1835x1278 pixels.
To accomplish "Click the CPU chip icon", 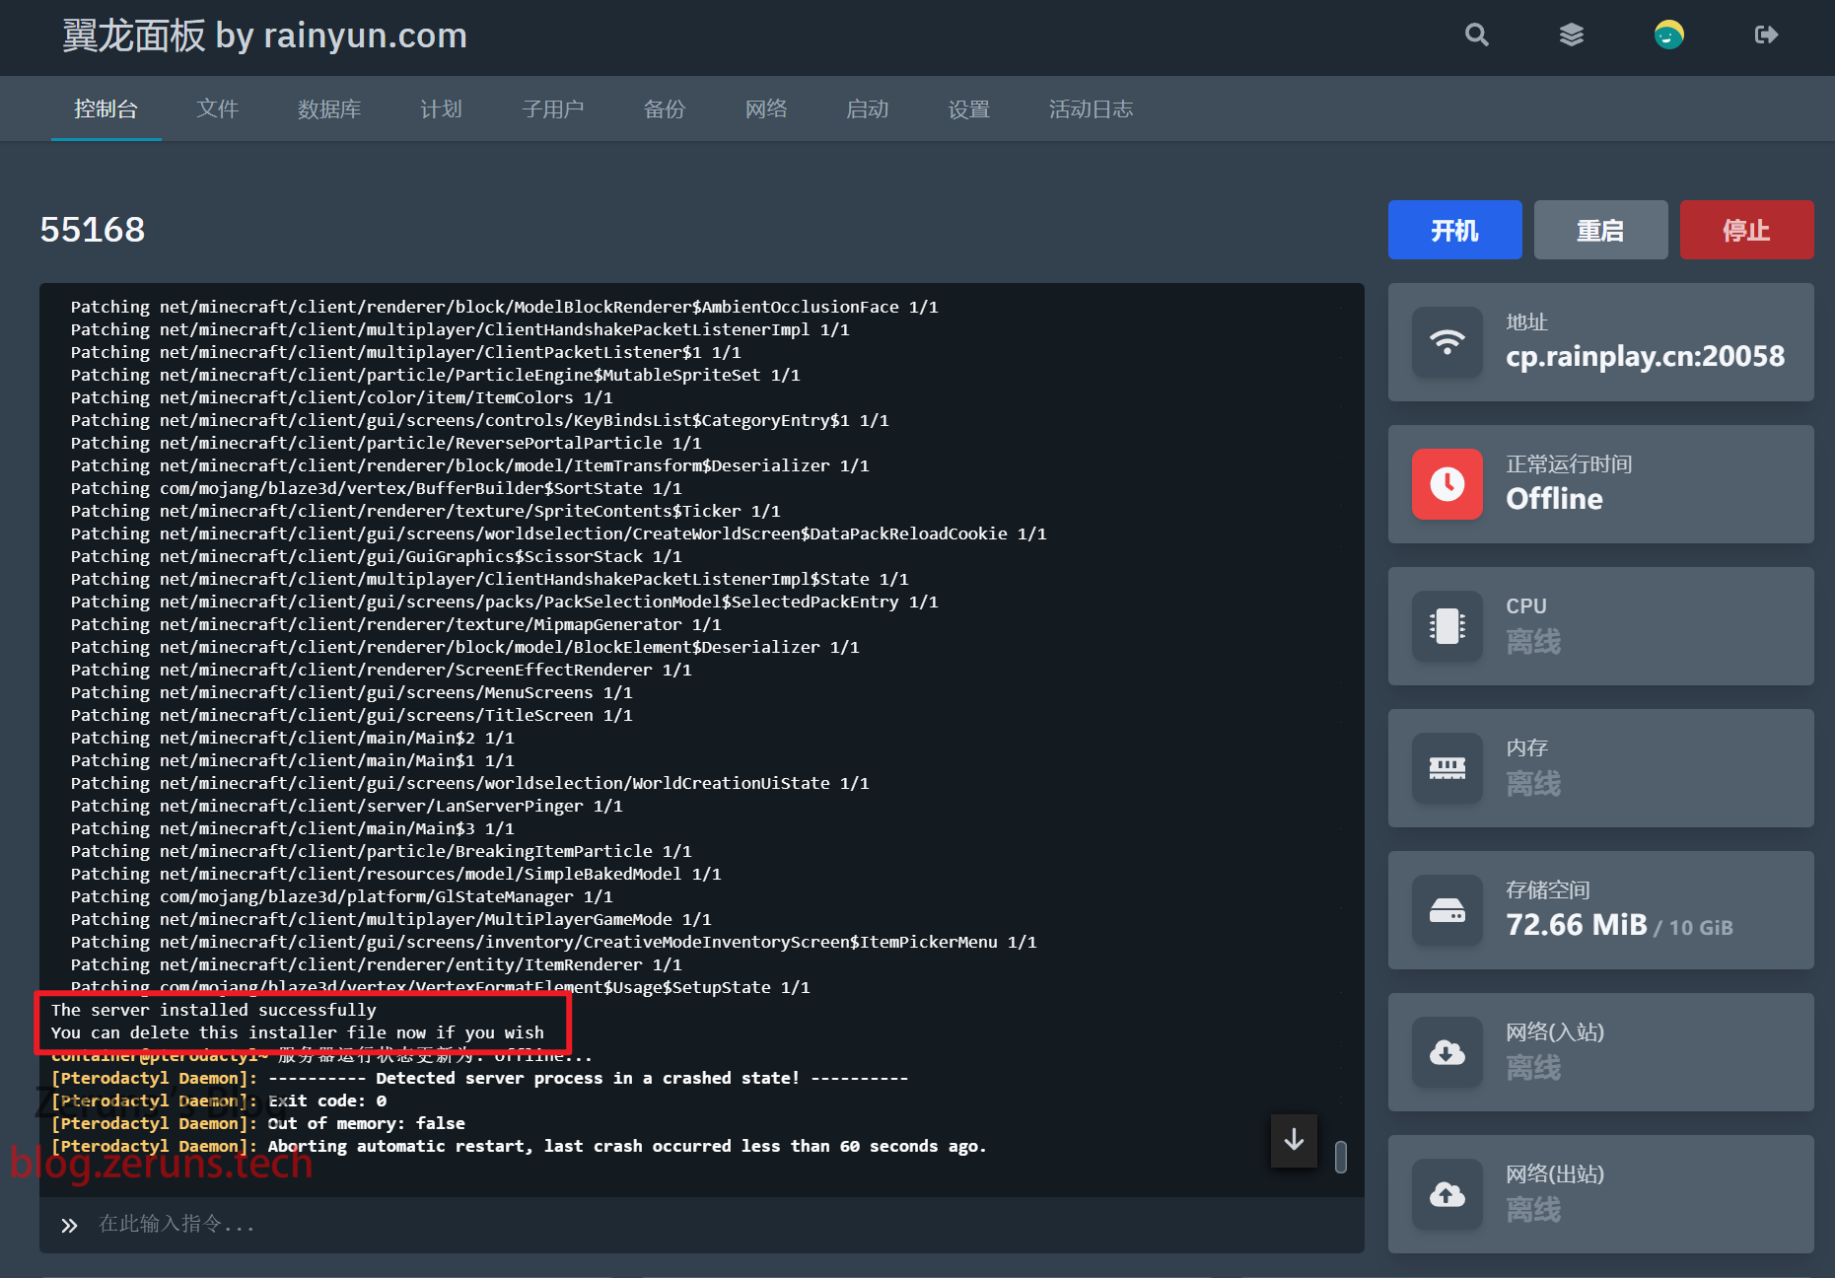I will (x=1447, y=626).
